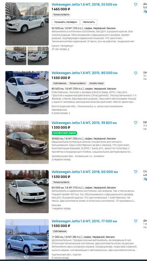Click the 'Написать' button
Viewport: 147px width, 261px height.
[x=89, y=22]
